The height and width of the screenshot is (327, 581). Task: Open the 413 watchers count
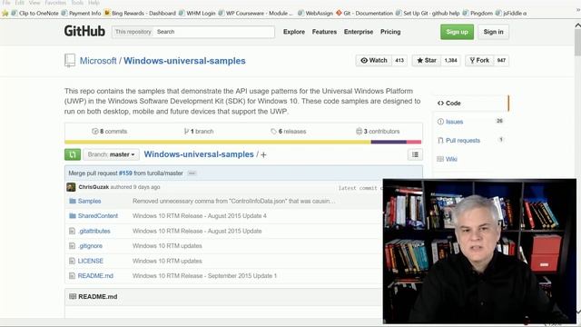pos(399,61)
